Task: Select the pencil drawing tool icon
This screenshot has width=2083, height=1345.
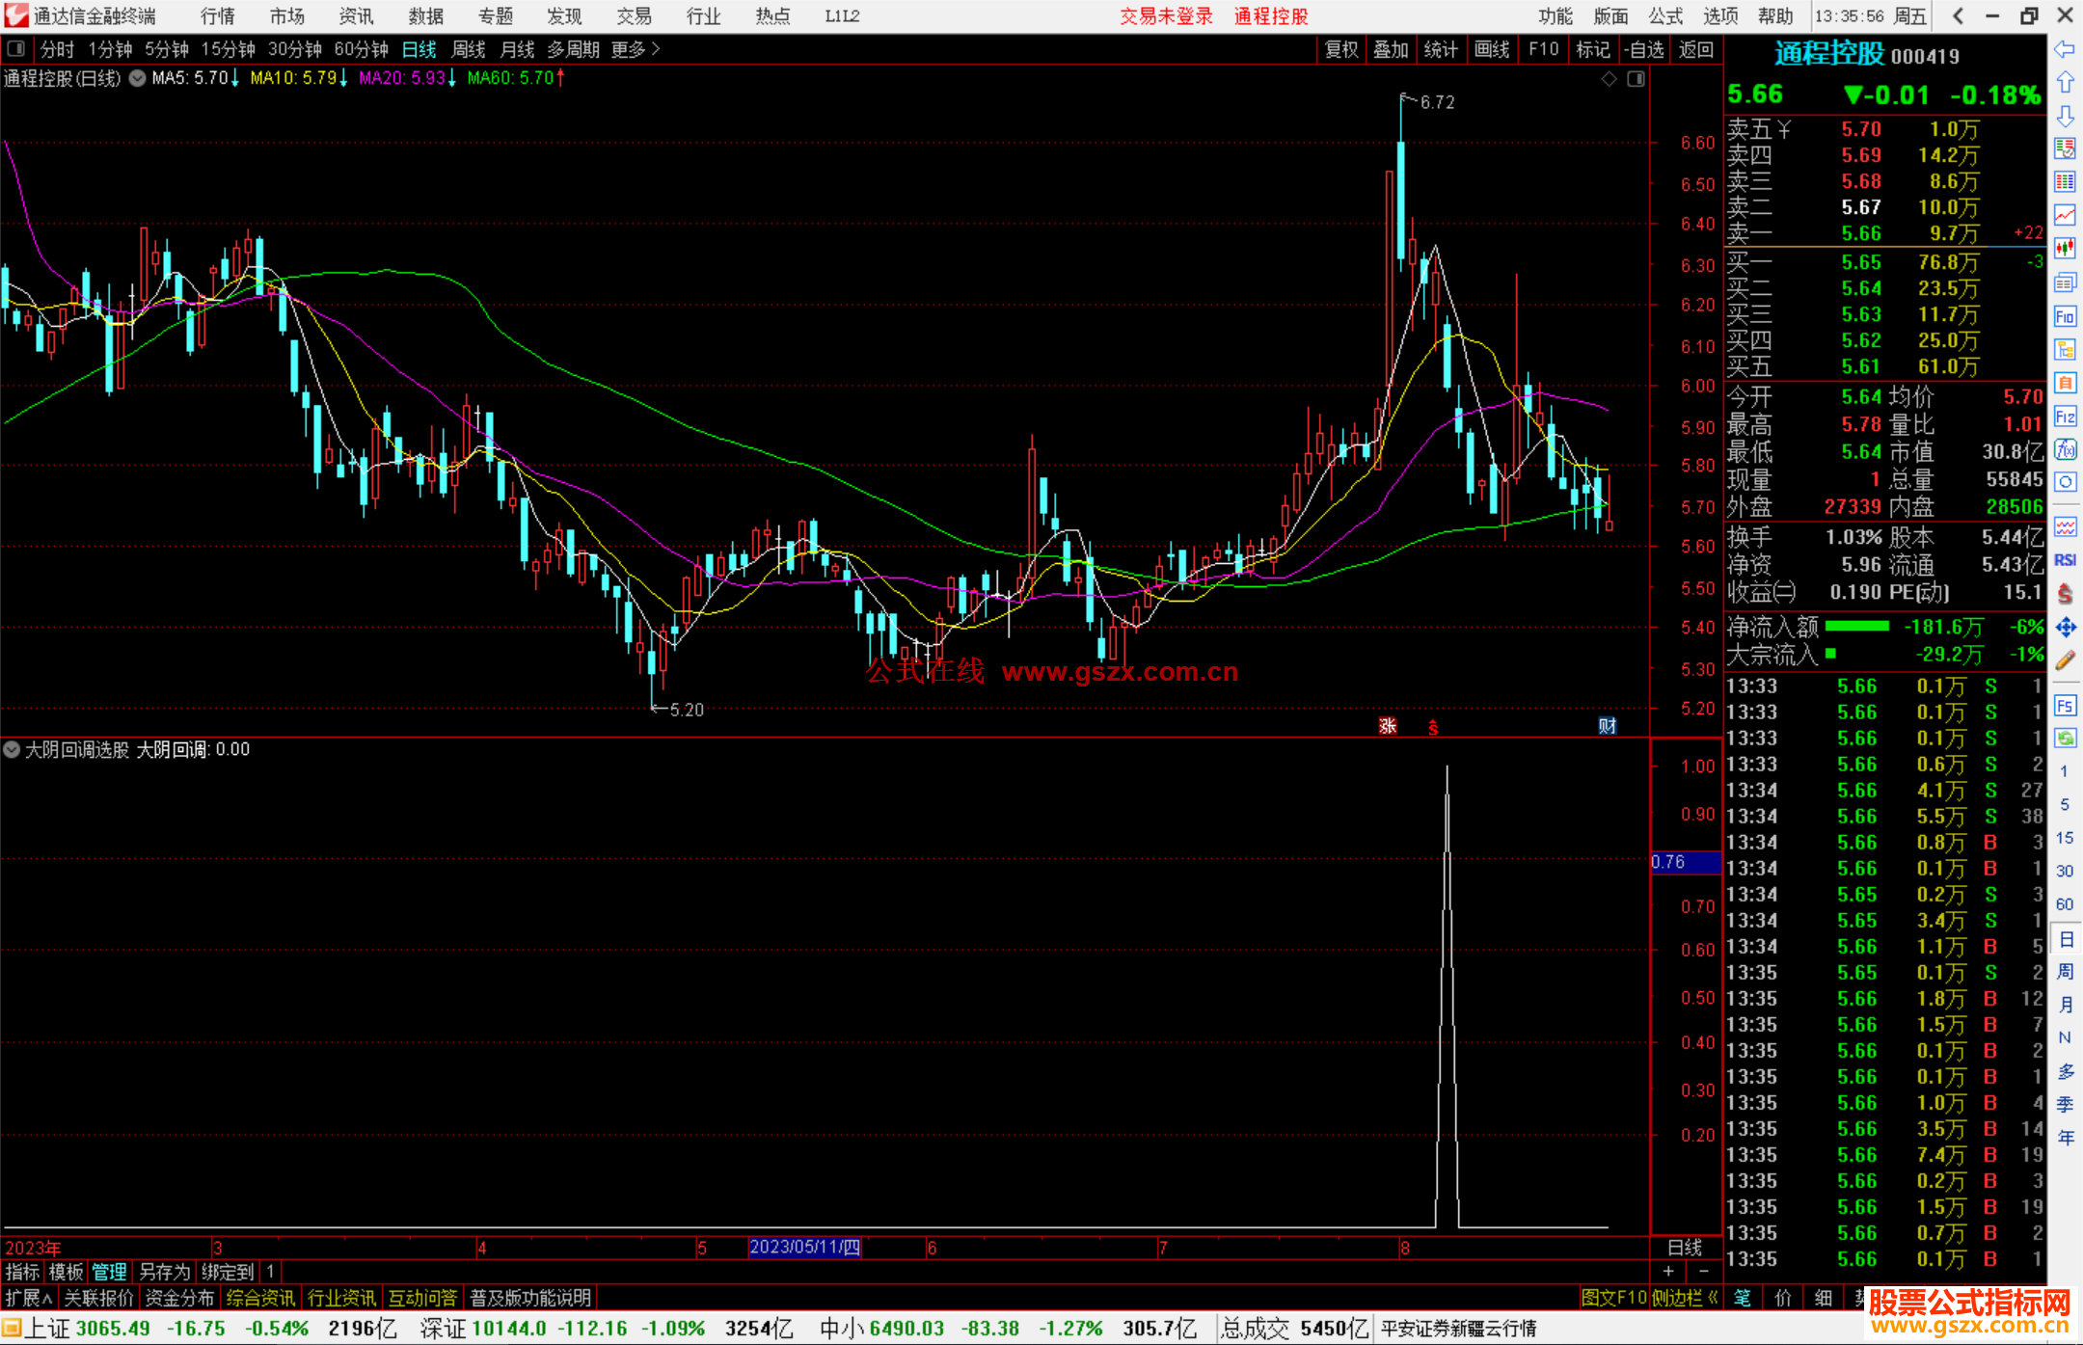Action: tap(2065, 661)
